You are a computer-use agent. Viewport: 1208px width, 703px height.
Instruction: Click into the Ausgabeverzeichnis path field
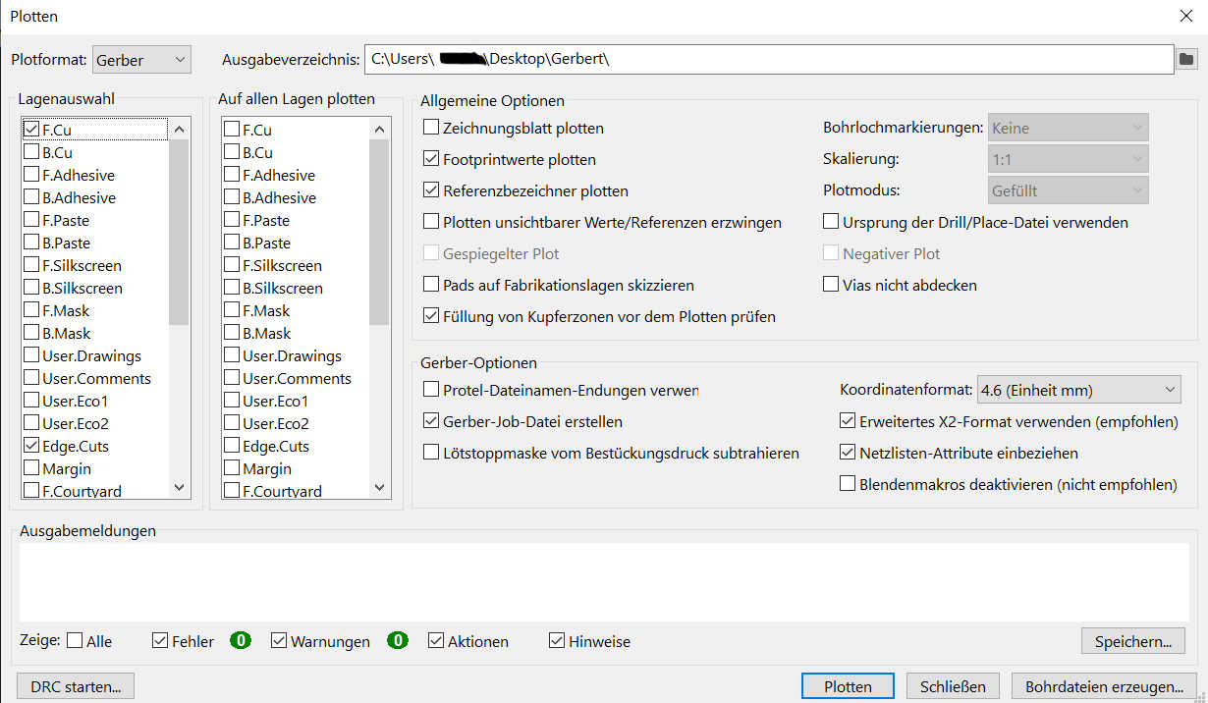tap(766, 60)
